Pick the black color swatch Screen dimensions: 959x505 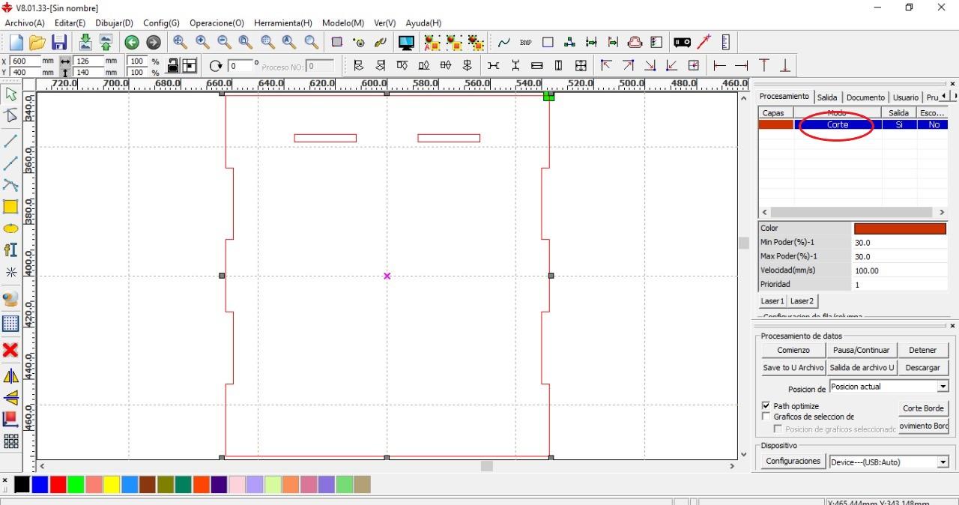[22, 485]
